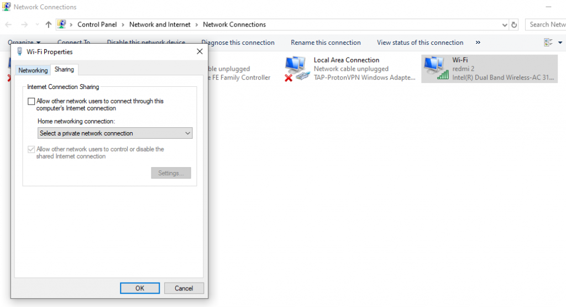Click the red X disconnected status icon

[289, 77]
